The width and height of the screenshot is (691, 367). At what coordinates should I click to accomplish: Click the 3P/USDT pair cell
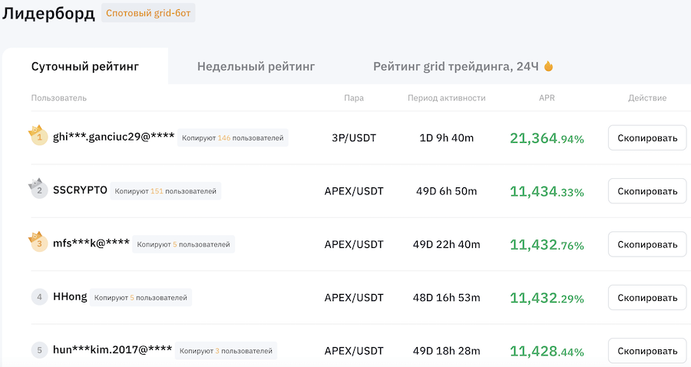pyautogui.click(x=354, y=138)
